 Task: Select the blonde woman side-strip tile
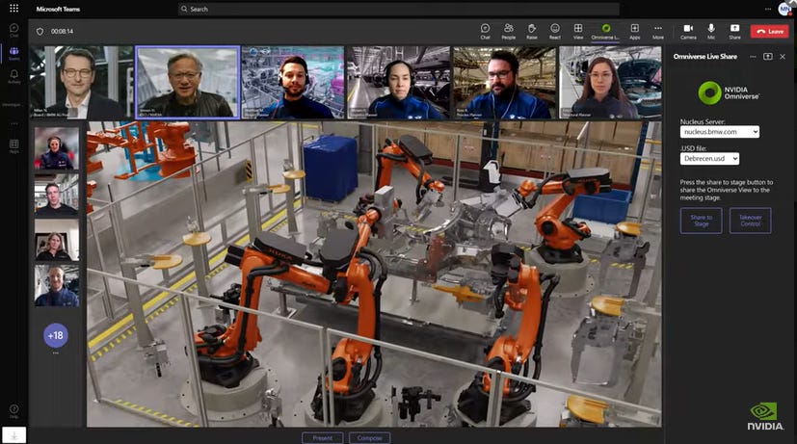pos(57,240)
